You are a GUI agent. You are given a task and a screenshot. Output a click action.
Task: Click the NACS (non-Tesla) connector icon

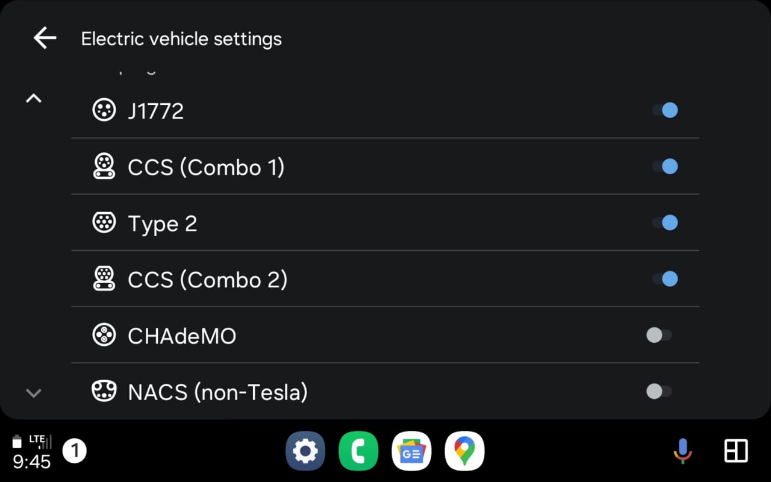click(x=105, y=391)
